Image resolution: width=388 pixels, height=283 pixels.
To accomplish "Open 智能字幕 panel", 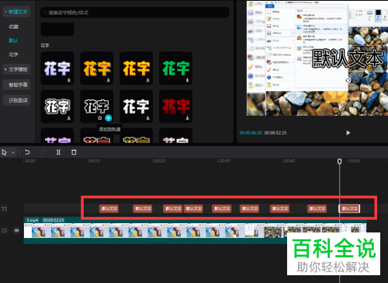I will point(17,85).
